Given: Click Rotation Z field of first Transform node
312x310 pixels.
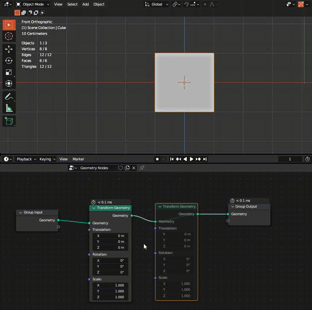Looking at the screenshot, I should pos(111,272).
